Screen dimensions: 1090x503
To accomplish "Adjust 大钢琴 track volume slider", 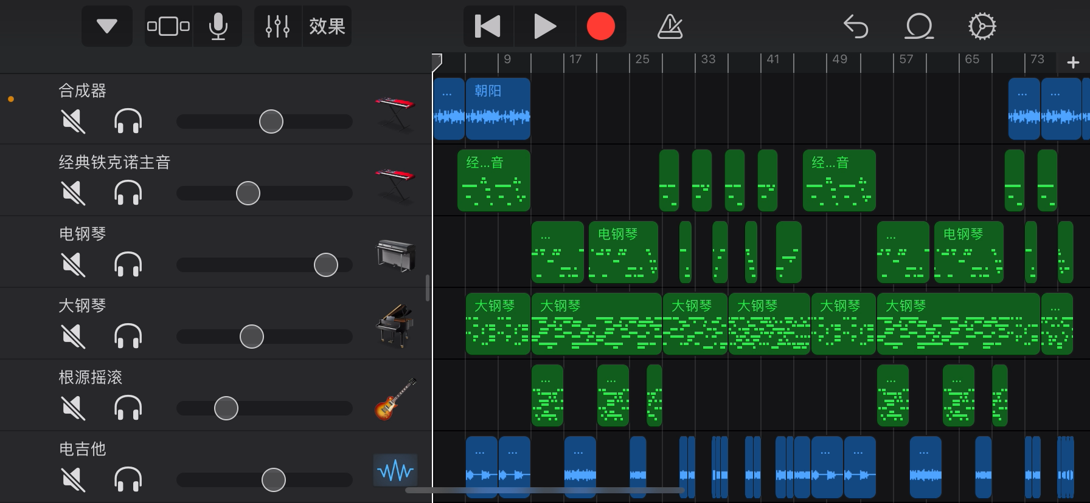I will click(252, 337).
